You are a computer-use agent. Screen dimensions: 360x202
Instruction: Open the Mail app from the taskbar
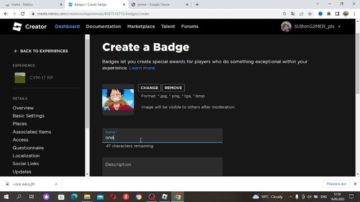100,197
